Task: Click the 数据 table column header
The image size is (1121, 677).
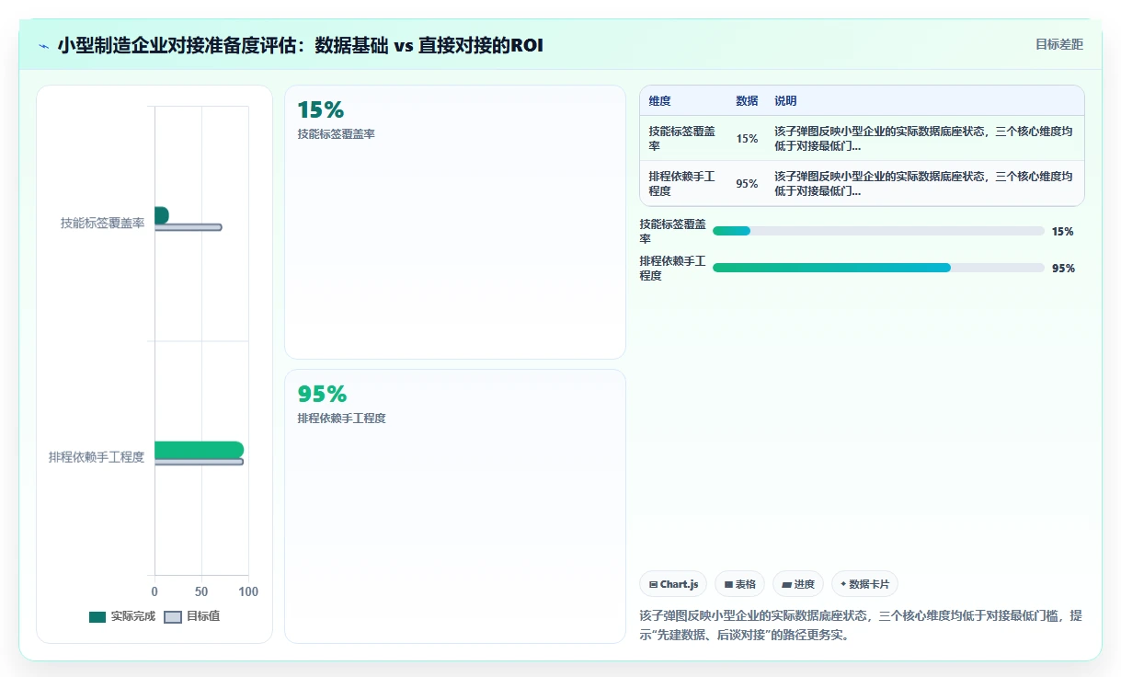Action: (x=747, y=100)
